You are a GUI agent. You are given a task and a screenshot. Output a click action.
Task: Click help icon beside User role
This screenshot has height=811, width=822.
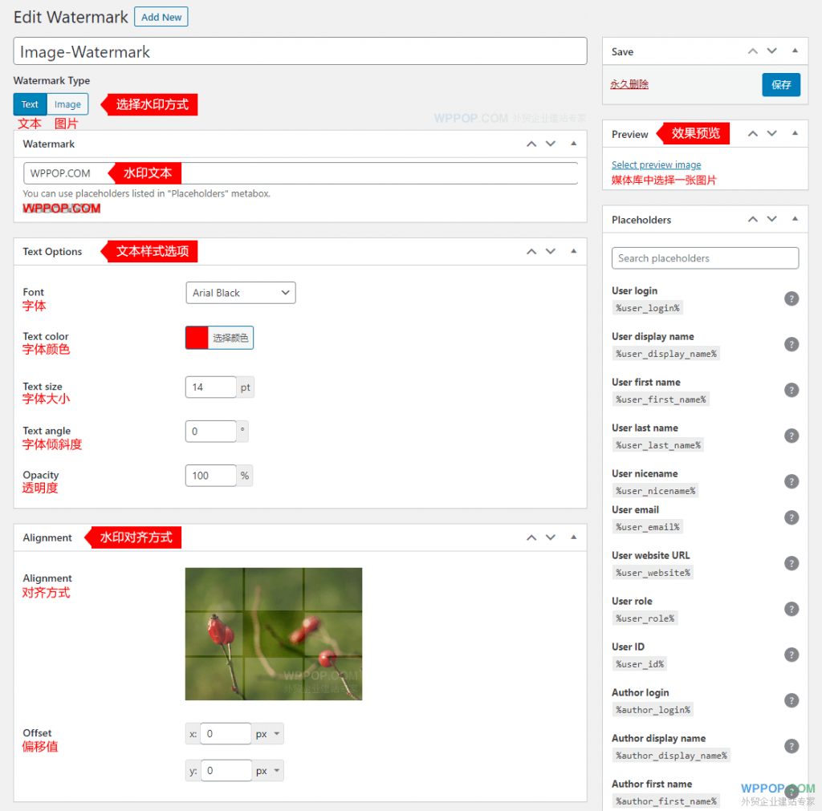coord(791,609)
